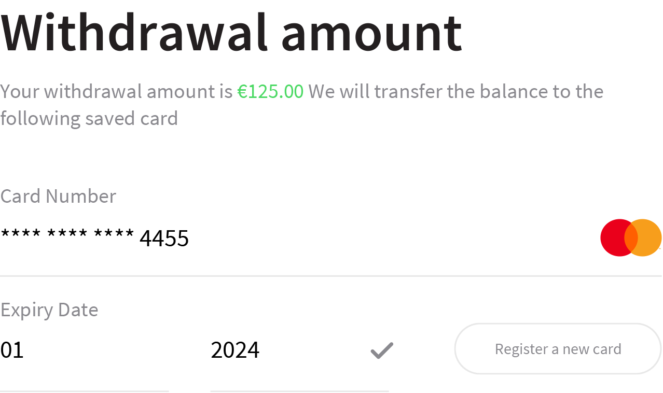This screenshot has height=393, width=663.
Task: Click 'Your withdrawal amount is' text
Action: coord(116,91)
